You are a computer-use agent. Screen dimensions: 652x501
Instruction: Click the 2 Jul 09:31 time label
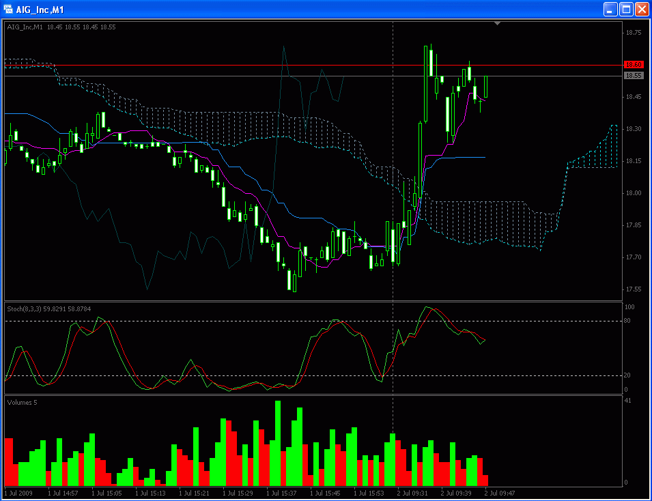[x=412, y=493]
